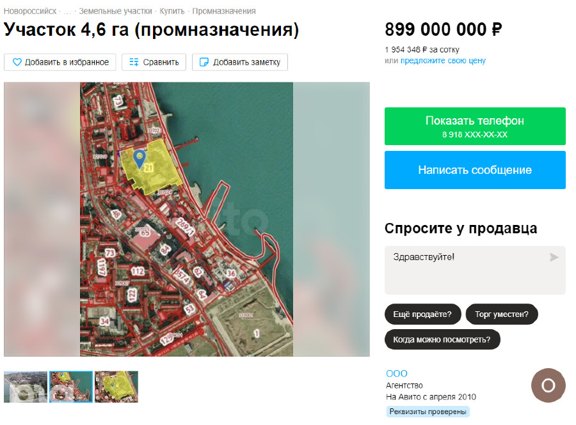The image size is (576, 425).
Task: Select the second map thumbnail
Action: (x=71, y=387)
